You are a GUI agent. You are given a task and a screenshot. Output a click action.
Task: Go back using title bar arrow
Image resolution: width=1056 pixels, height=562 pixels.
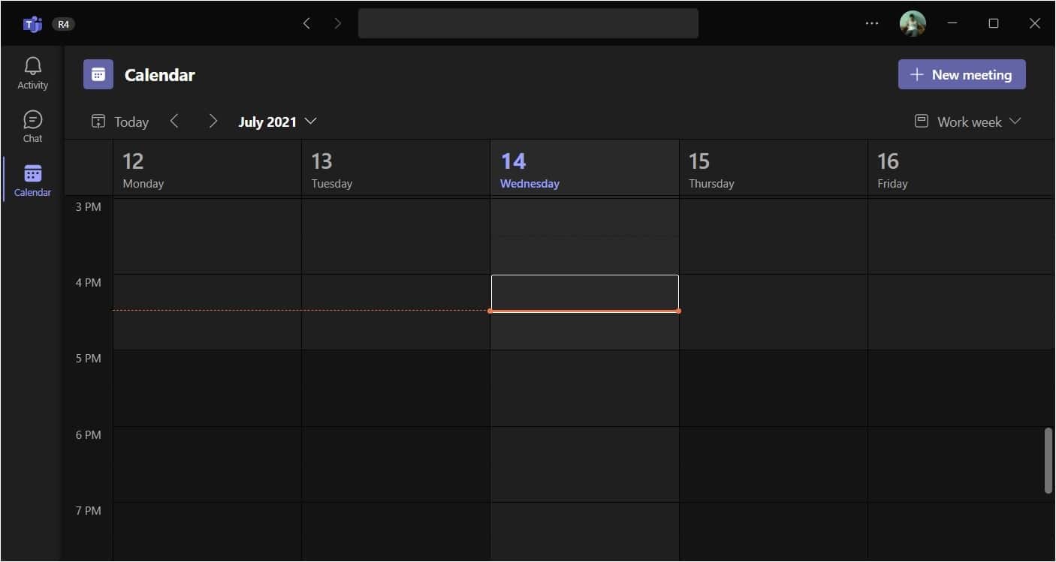(306, 23)
